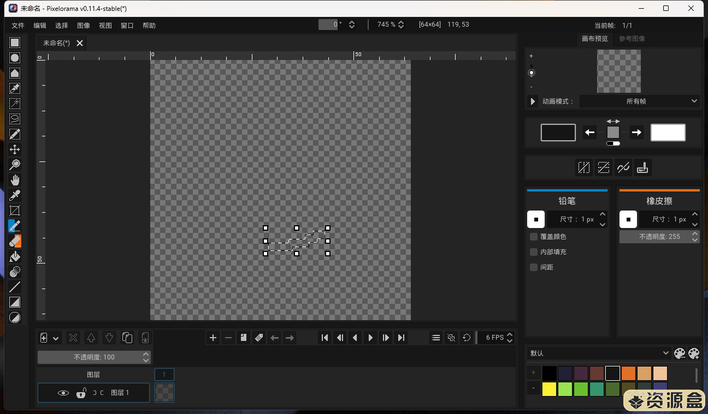Select the Line tool

tap(15, 287)
